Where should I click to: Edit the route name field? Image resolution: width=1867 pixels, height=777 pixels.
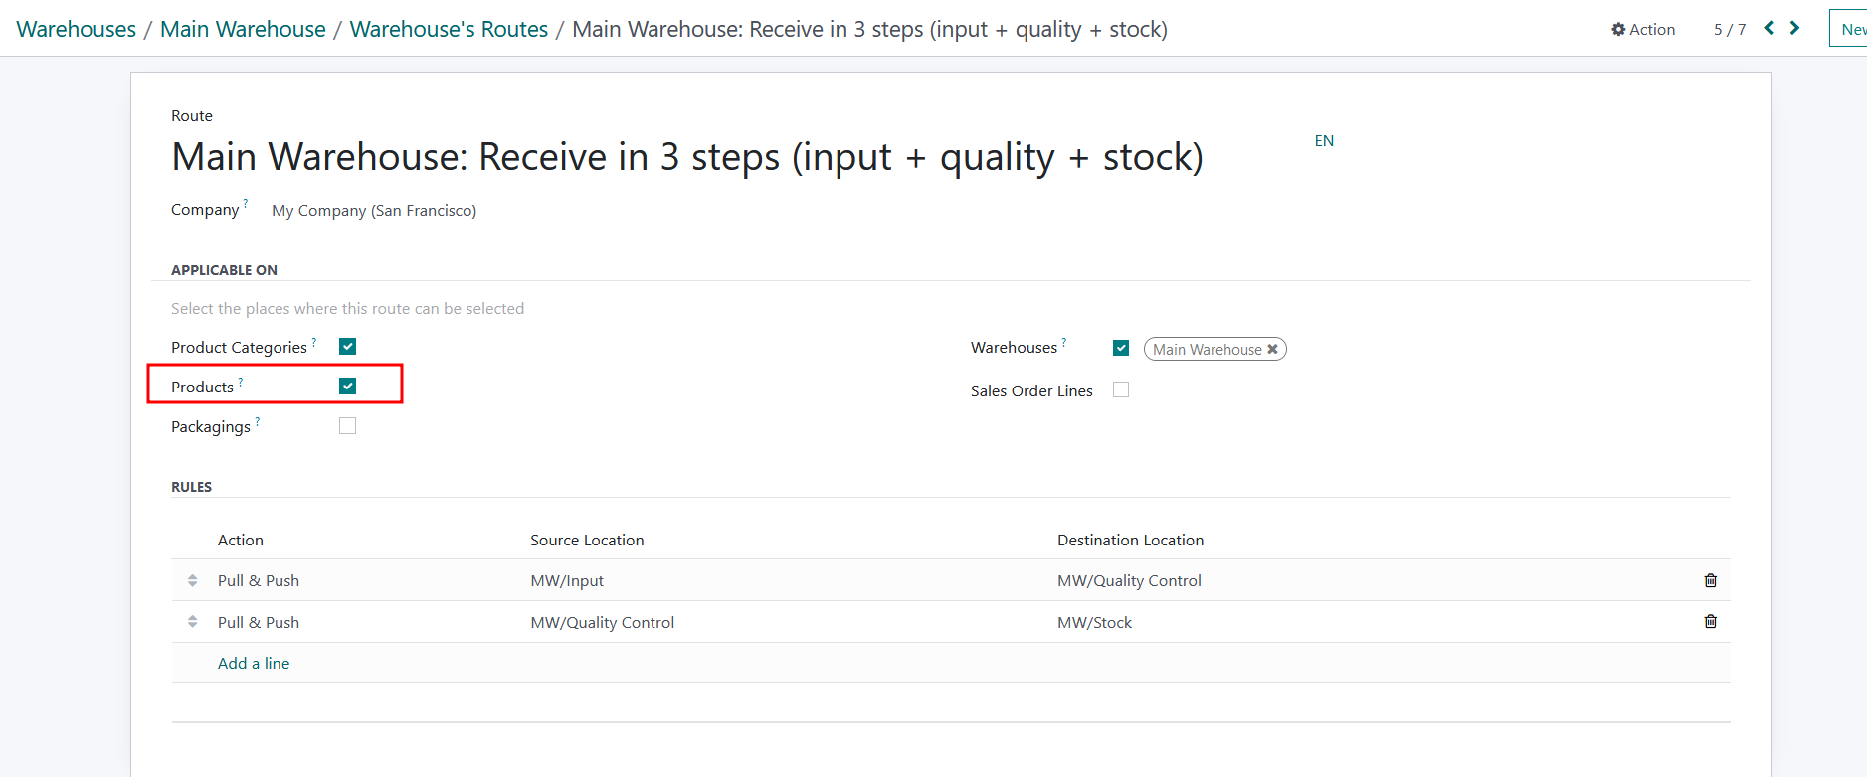pos(686,157)
